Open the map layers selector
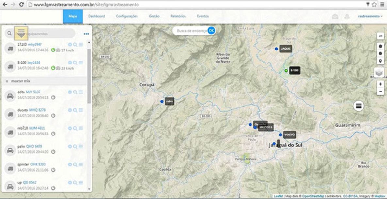 coord(379,73)
